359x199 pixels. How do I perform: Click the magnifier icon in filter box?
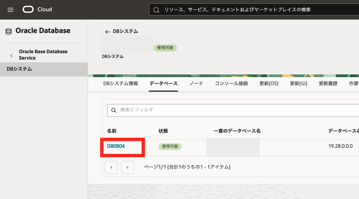pos(114,110)
